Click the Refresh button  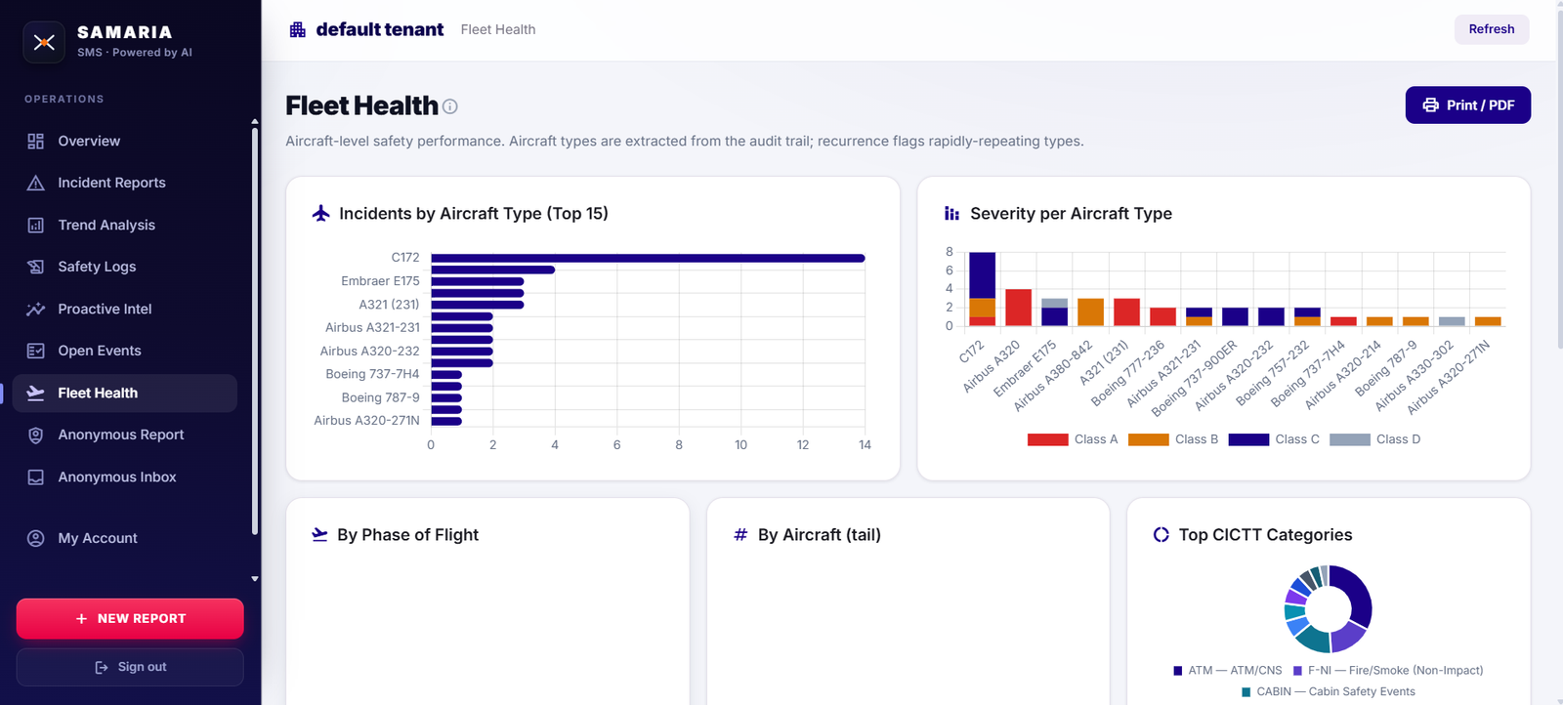1492,29
